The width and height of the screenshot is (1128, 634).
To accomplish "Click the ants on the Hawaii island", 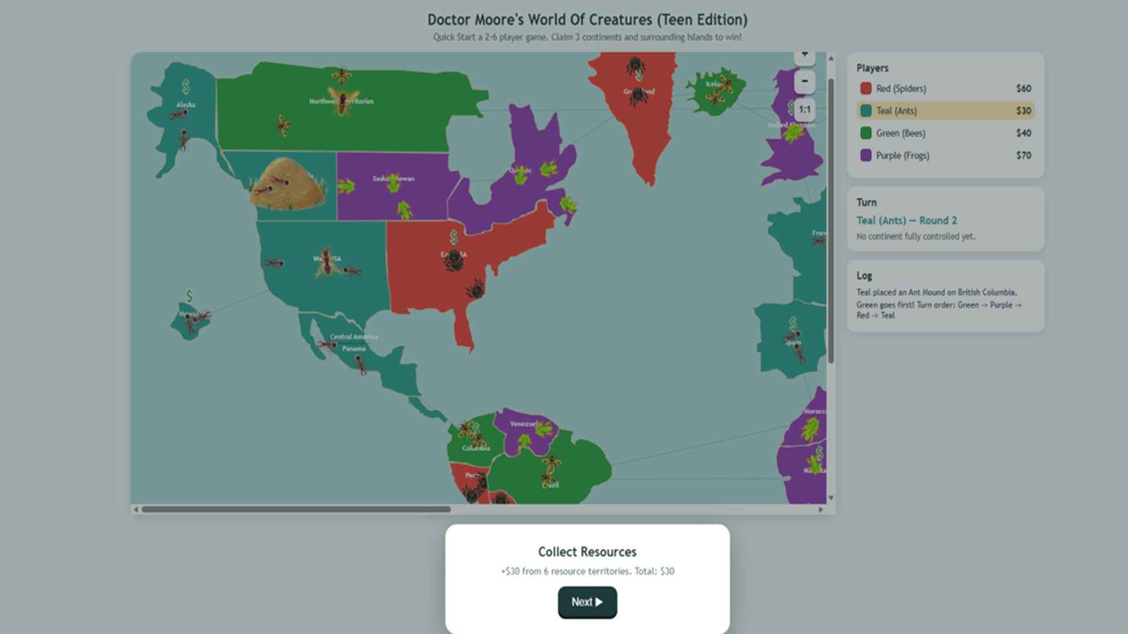I will [194, 320].
